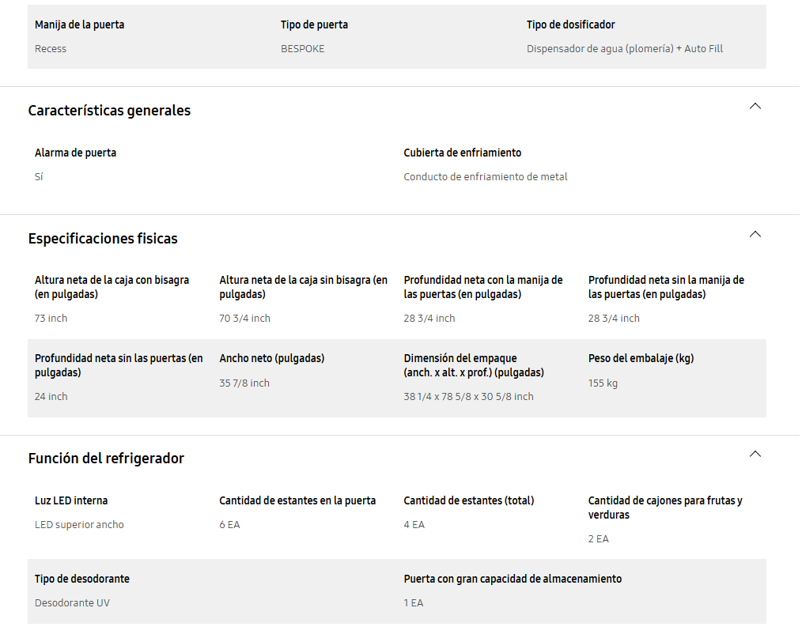The height and width of the screenshot is (638, 802).
Task: Select the 'Alarma de puerta' label
Action: pos(75,153)
